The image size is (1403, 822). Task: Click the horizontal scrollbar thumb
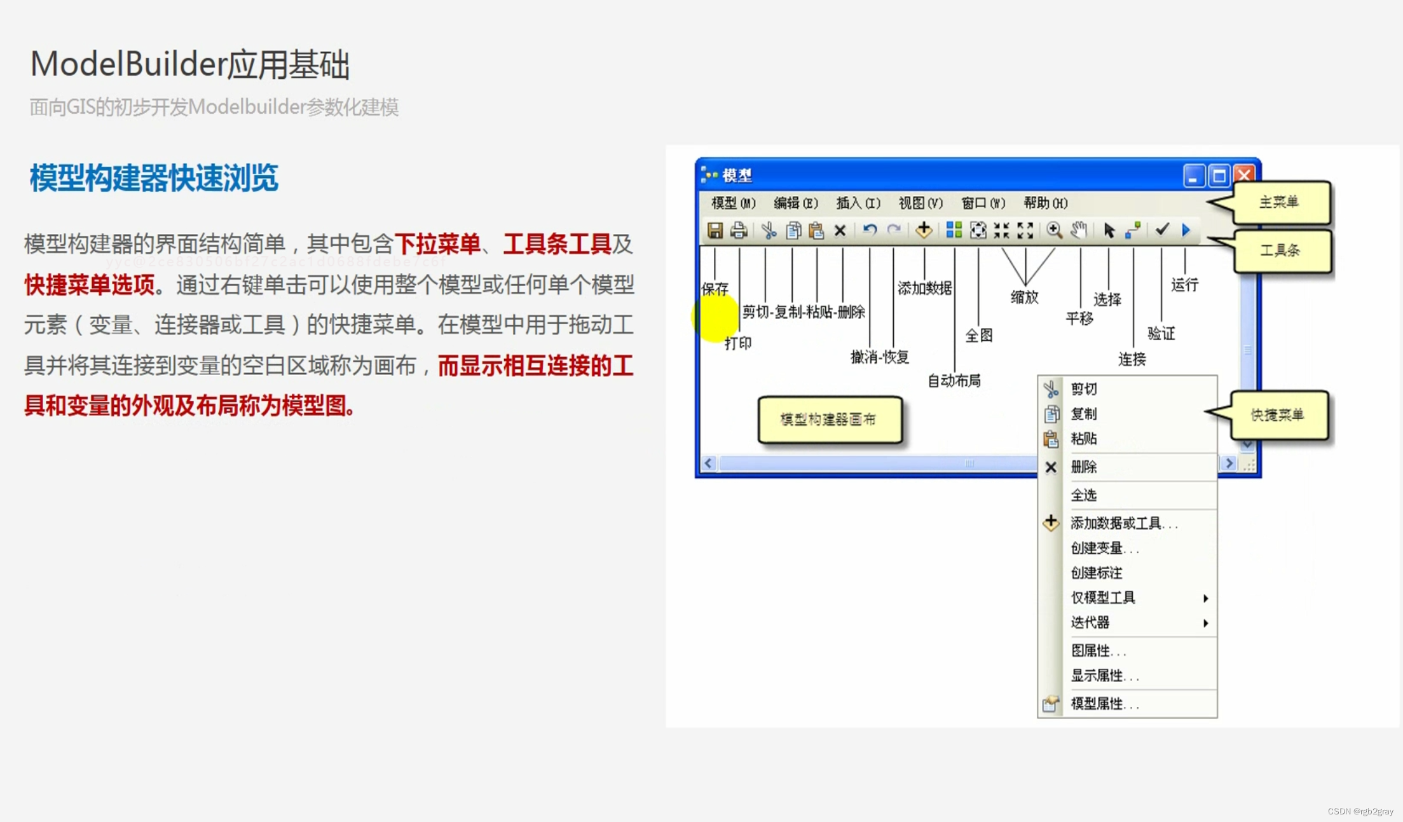point(877,463)
